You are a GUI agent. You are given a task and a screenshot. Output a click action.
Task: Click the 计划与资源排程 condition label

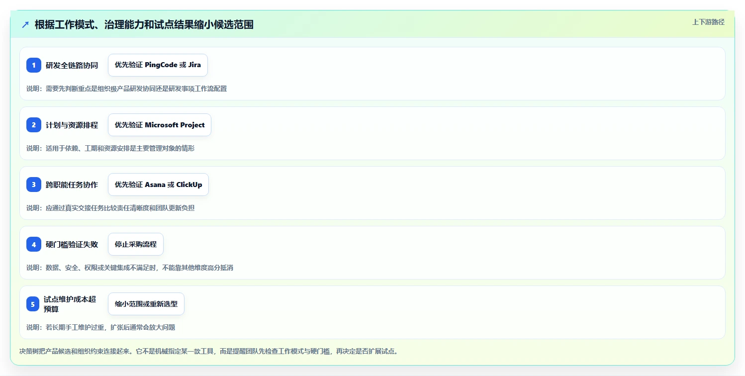click(x=72, y=125)
